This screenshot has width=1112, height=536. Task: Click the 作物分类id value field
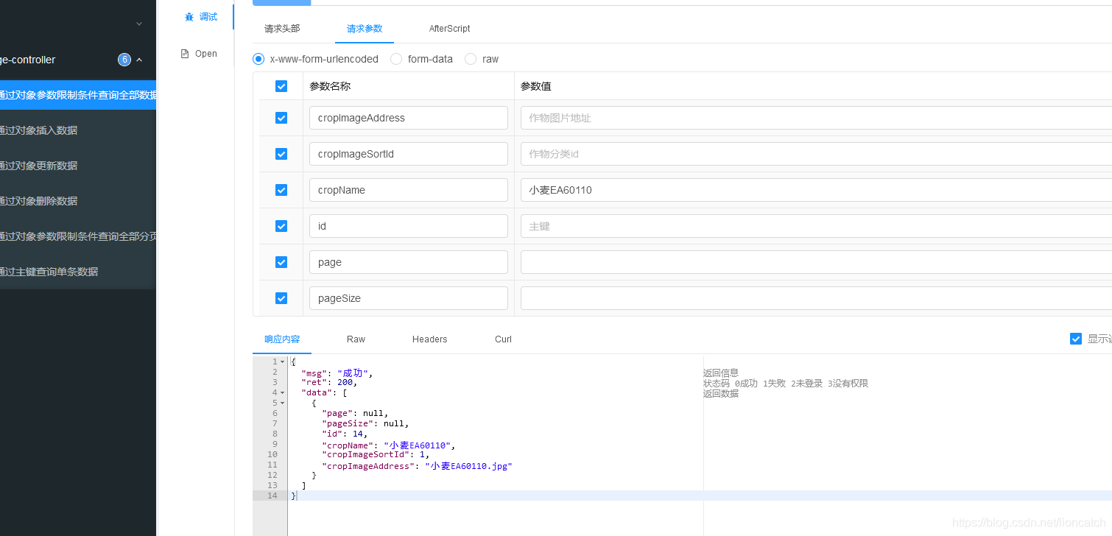point(816,154)
